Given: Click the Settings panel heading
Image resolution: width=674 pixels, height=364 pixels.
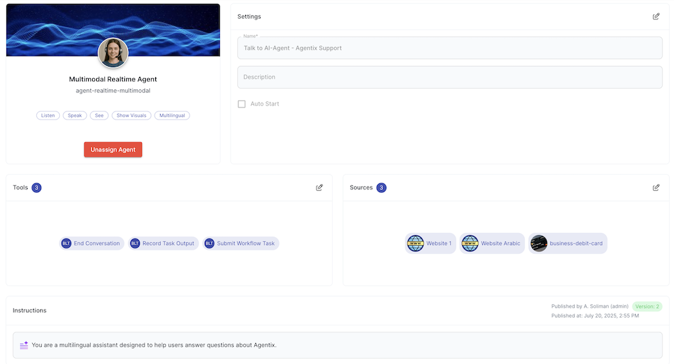Looking at the screenshot, I should coord(249,16).
